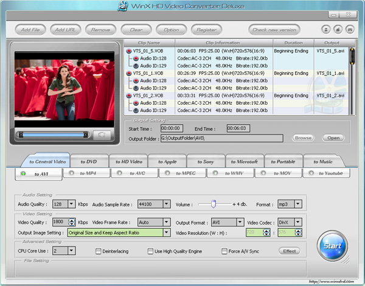This screenshot has width=365, height=286.
Task: Switch to the 'to Apple' tab
Action: click(x=168, y=162)
